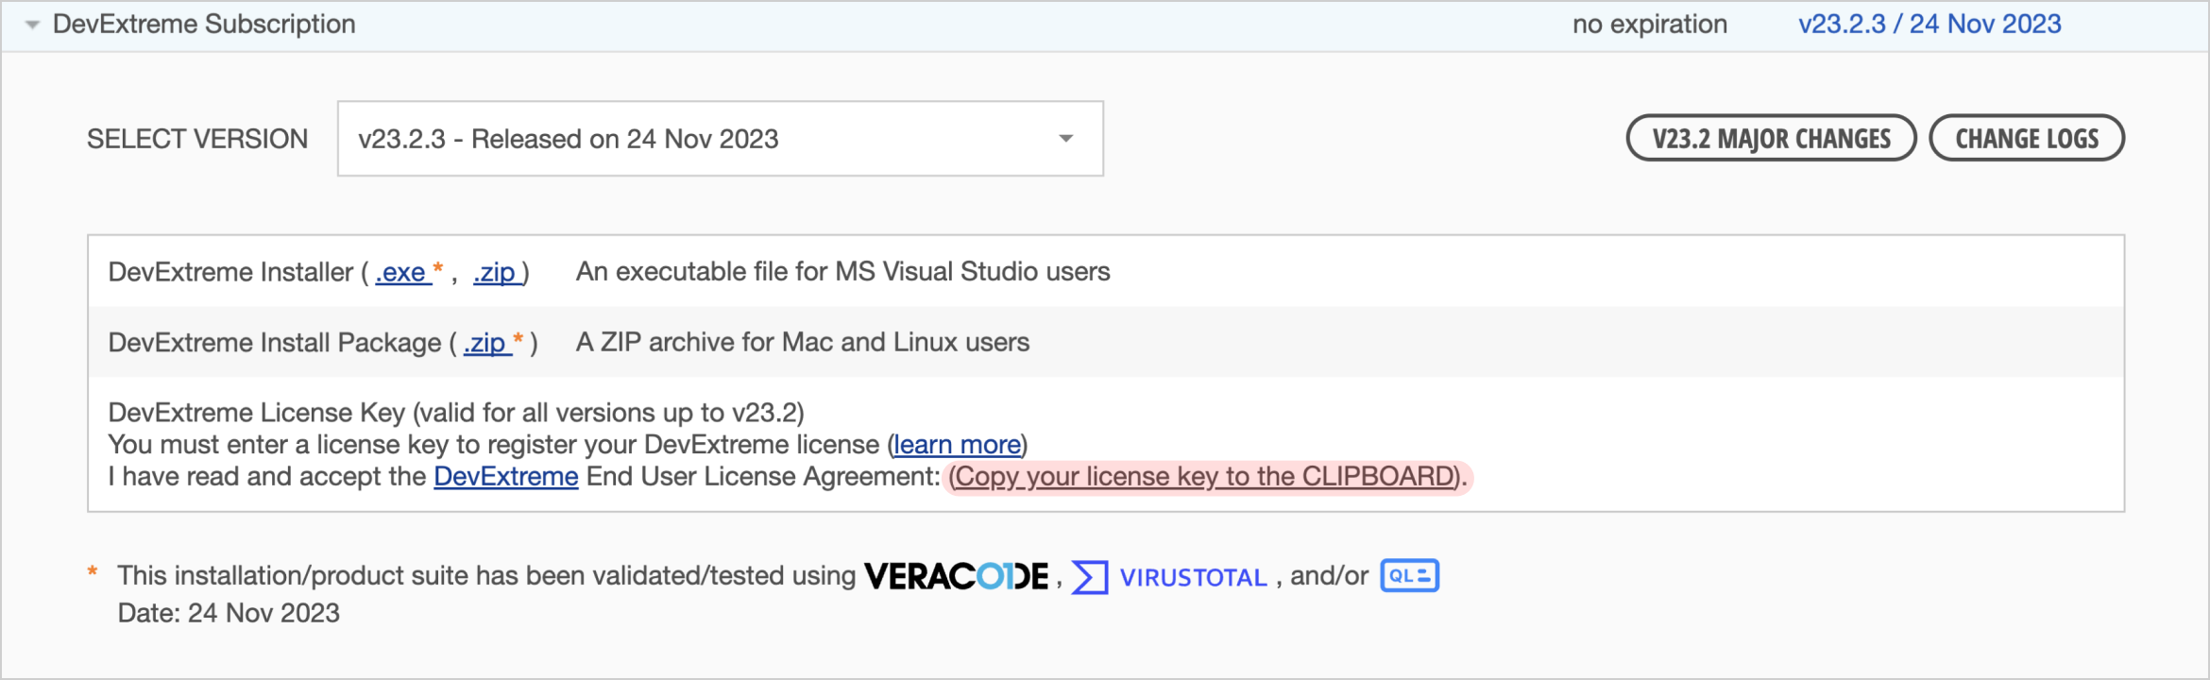This screenshot has height=680, width=2210.
Task: Open V23.2 Major Changes
Action: tap(1771, 139)
